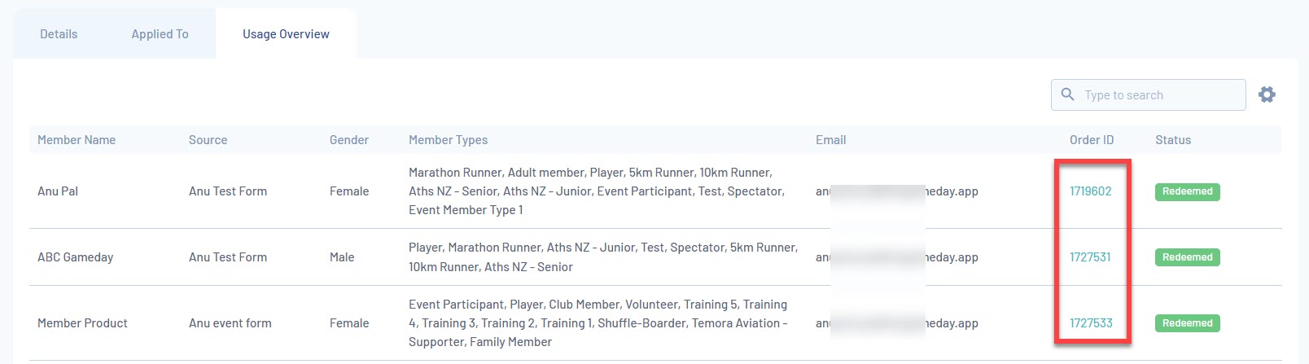1309x364 pixels.
Task: Click Redeemed badge for Member Product
Action: click(1187, 323)
